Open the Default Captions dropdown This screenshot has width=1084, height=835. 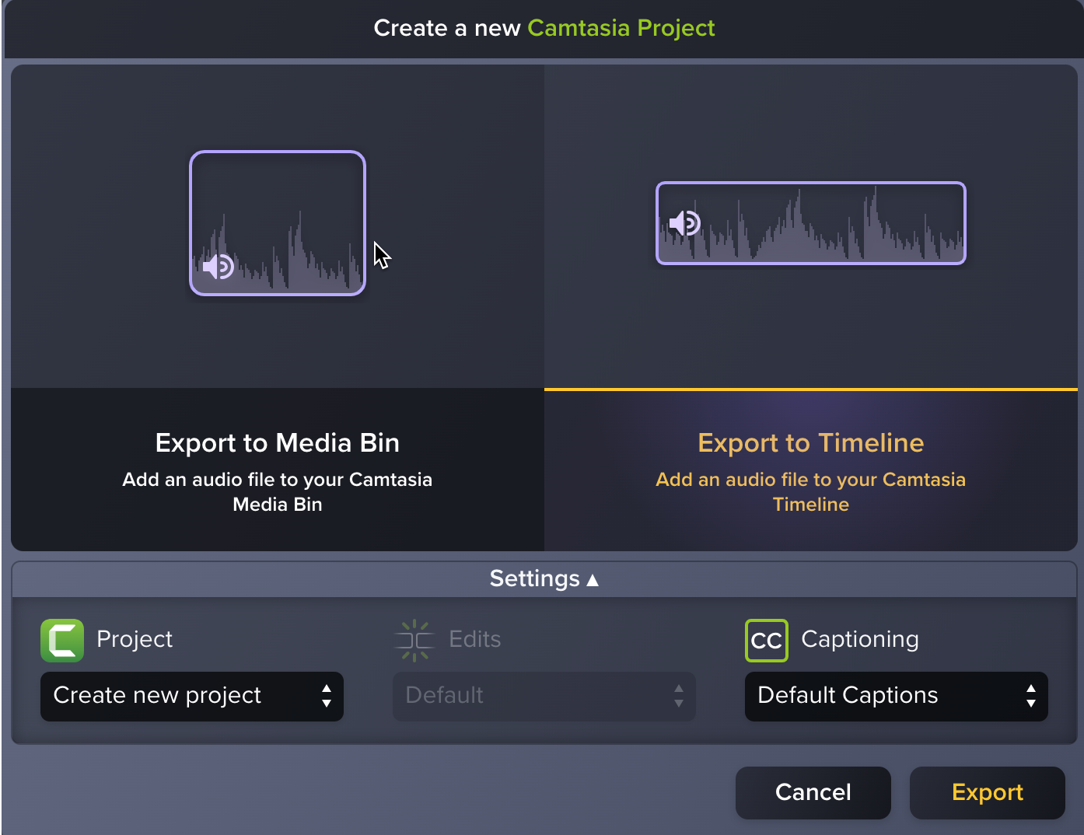click(x=896, y=696)
